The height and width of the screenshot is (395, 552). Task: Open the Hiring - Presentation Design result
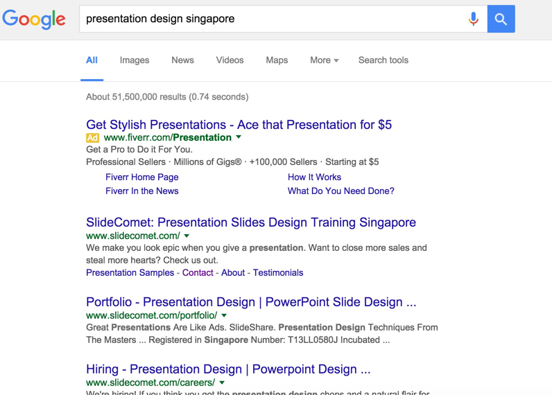click(x=228, y=369)
